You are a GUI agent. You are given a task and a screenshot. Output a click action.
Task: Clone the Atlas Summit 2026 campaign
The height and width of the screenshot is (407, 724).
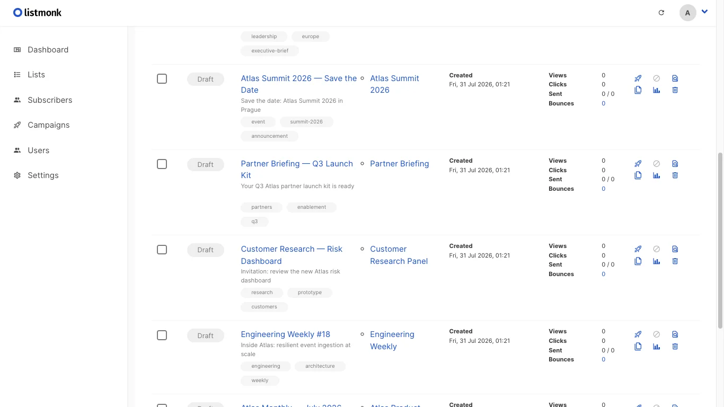638,90
